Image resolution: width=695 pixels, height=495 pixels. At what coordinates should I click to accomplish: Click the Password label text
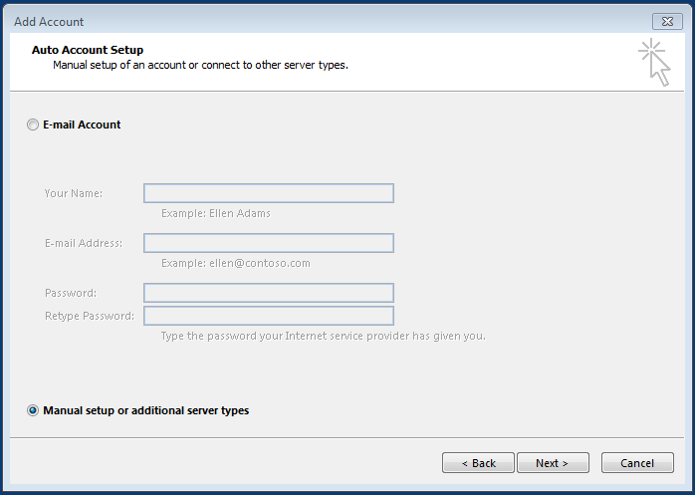click(x=71, y=293)
